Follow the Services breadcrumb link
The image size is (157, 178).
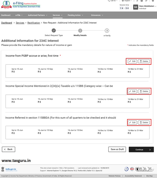tap(20, 23)
